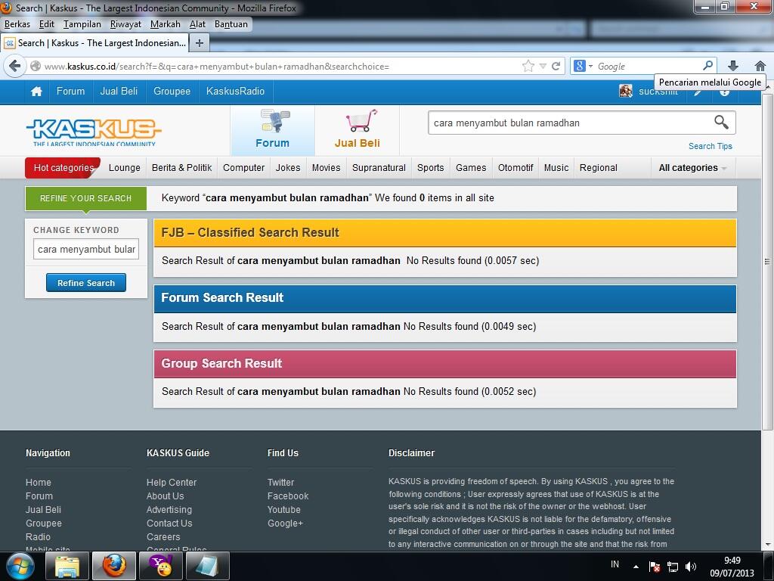Switch to Firefox in the taskbar
This screenshot has width=774, height=581.
click(114, 566)
